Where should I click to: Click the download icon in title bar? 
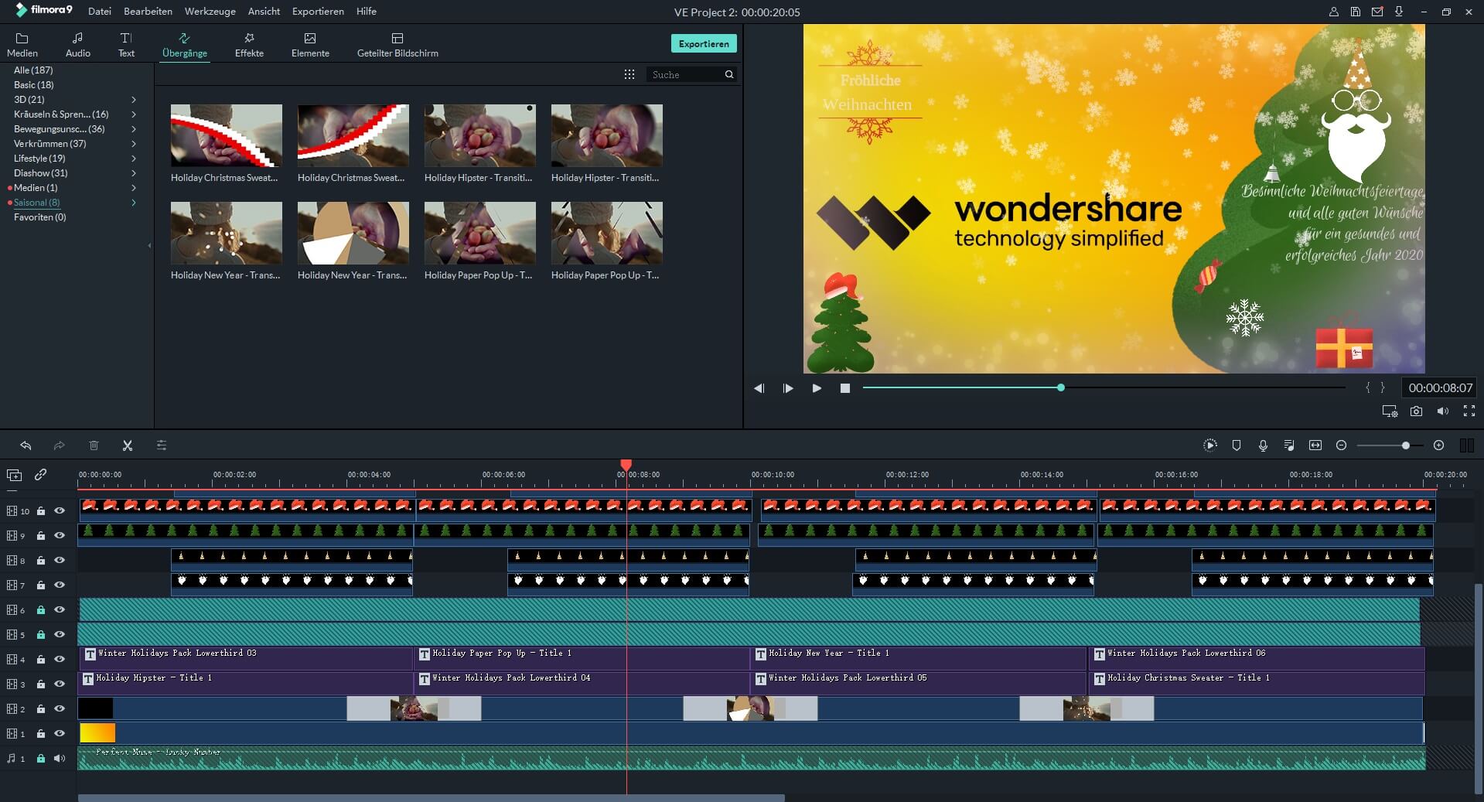[x=1399, y=12]
